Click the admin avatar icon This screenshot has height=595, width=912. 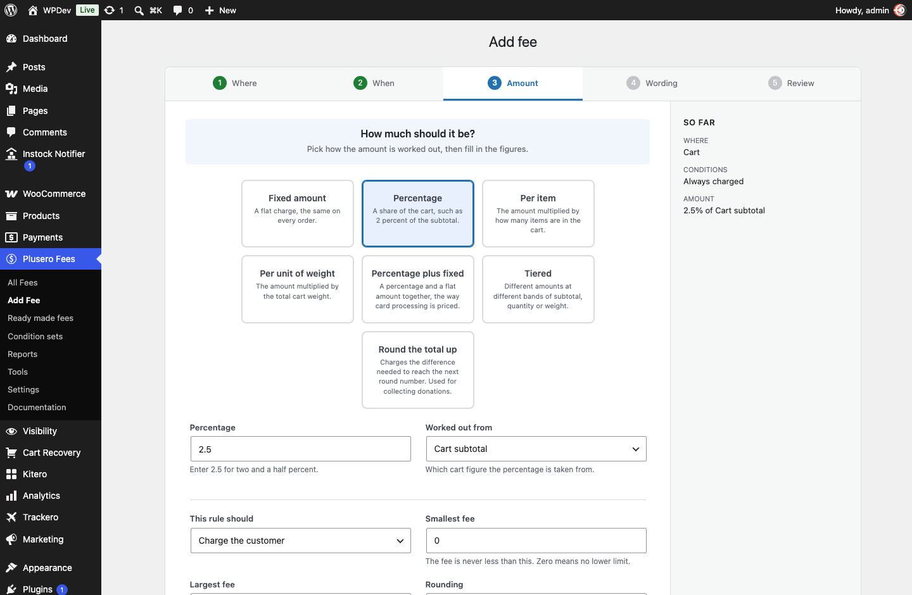pos(899,10)
